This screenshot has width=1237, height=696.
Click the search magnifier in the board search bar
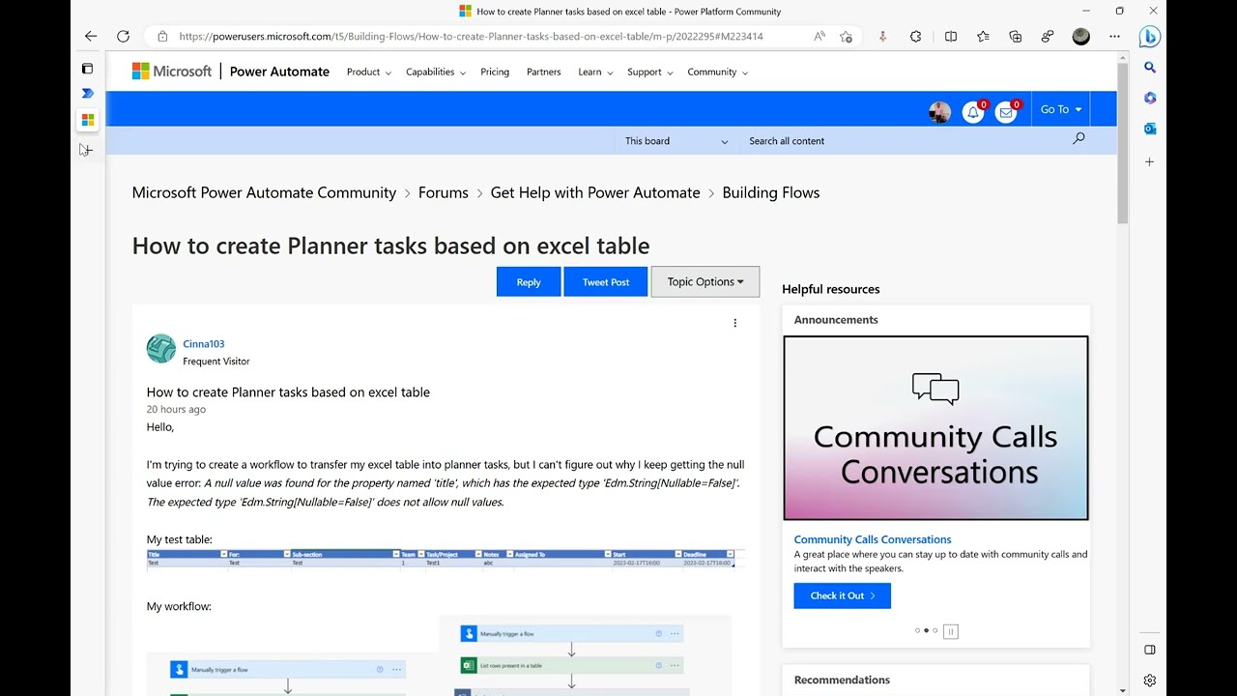tap(1079, 139)
